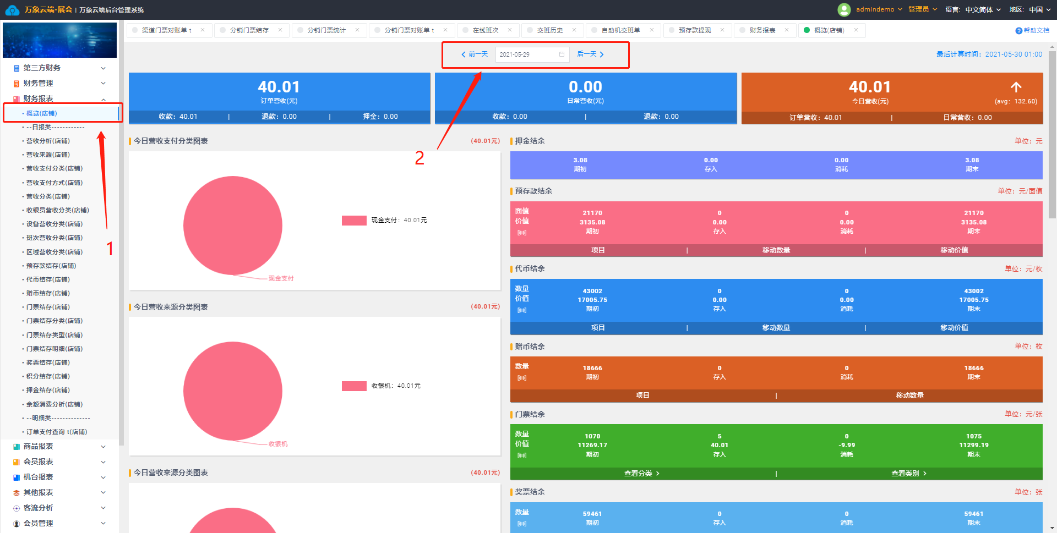Open the 中文简体 language dropdown
The height and width of the screenshot is (533, 1057).
(983, 9)
